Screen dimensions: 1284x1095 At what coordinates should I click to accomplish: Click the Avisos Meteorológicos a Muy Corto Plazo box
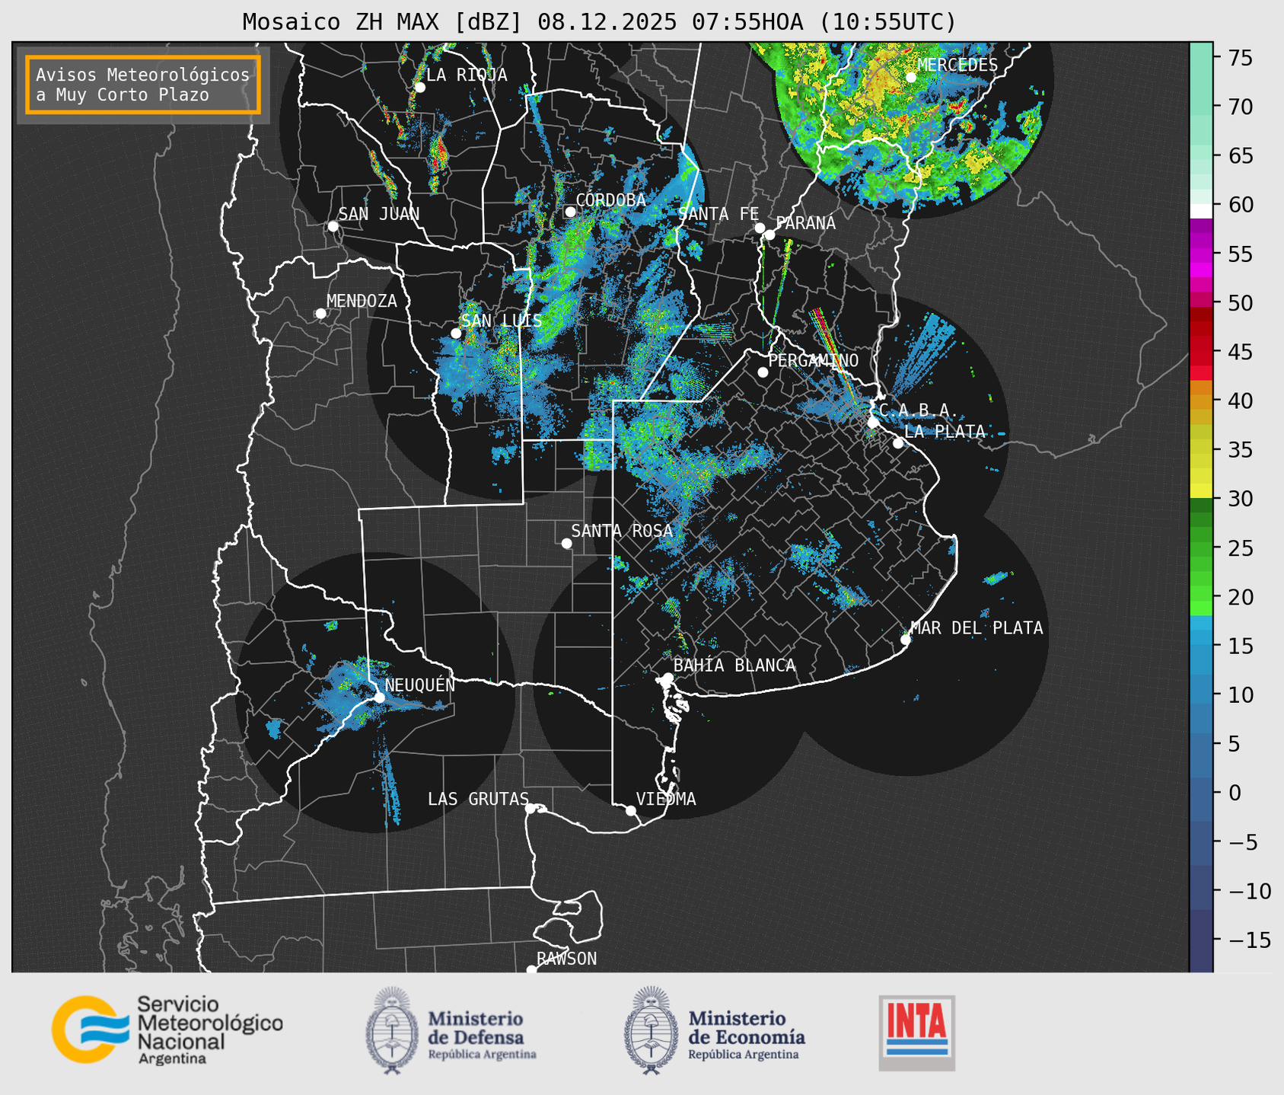[x=143, y=85]
